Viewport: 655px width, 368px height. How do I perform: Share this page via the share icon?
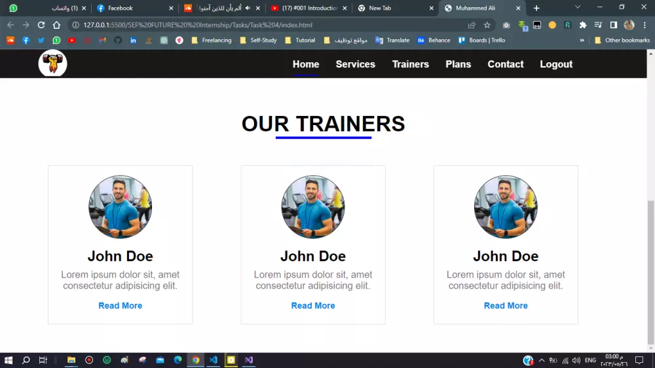coord(472,25)
